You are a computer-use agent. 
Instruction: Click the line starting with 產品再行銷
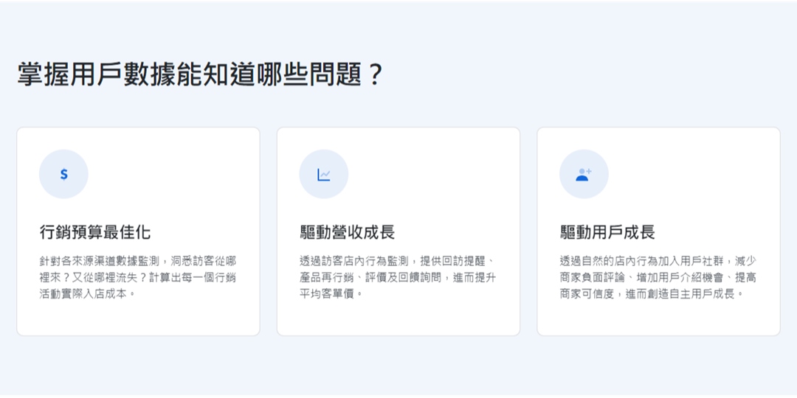click(x=398, y=277)
